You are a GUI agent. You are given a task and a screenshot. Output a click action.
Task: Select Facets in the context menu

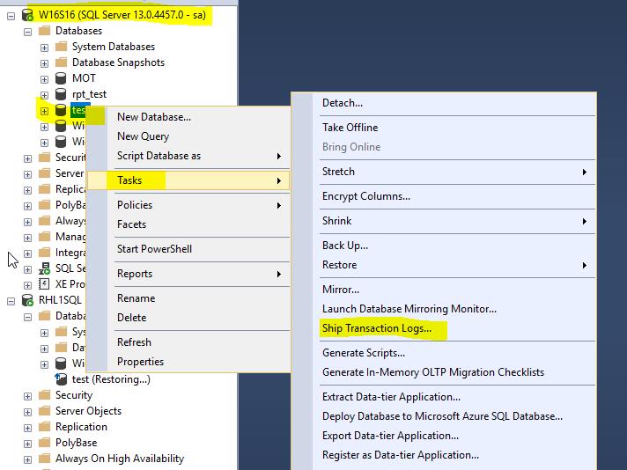[188, 224]
